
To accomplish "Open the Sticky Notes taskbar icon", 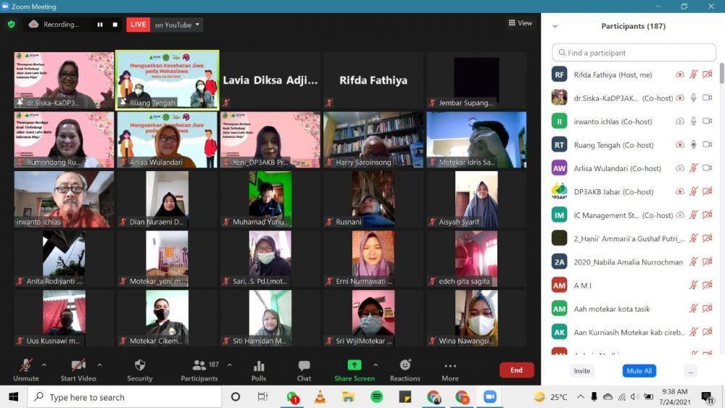I will (x=405, y=397).
